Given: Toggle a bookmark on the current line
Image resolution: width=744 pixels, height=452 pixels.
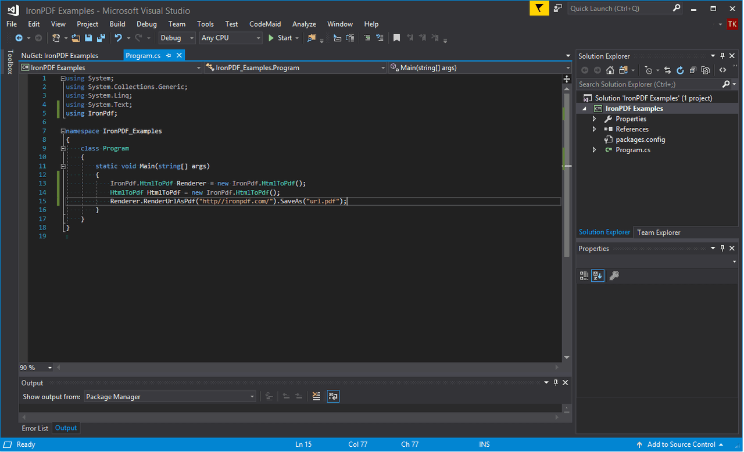Looking at the screenshot, I should (x=396, y=38).
